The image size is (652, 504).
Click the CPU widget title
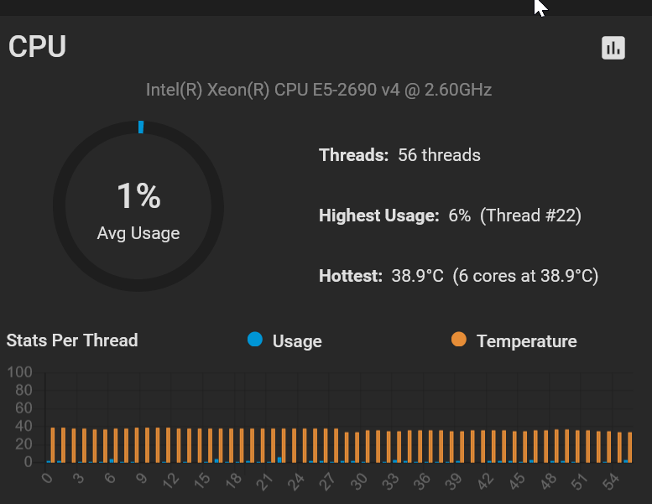pyautogui.click(x=37, y=47)
